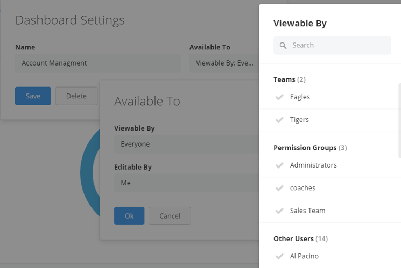Click the Delete button
The width and height of the screenshot is (401, 268).
(76, 96)
